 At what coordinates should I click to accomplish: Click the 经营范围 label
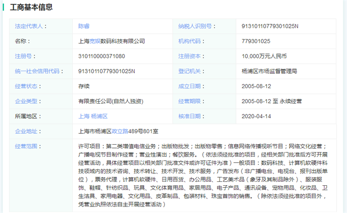27,147
